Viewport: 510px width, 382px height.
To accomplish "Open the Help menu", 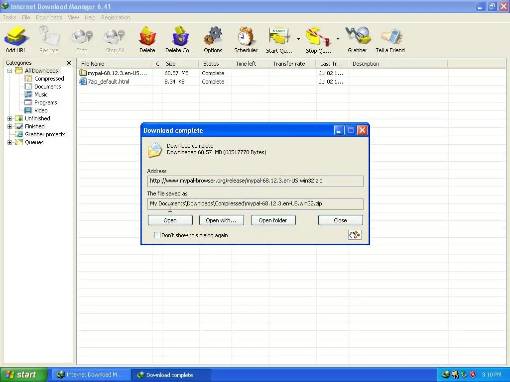I will click(90, 17).
